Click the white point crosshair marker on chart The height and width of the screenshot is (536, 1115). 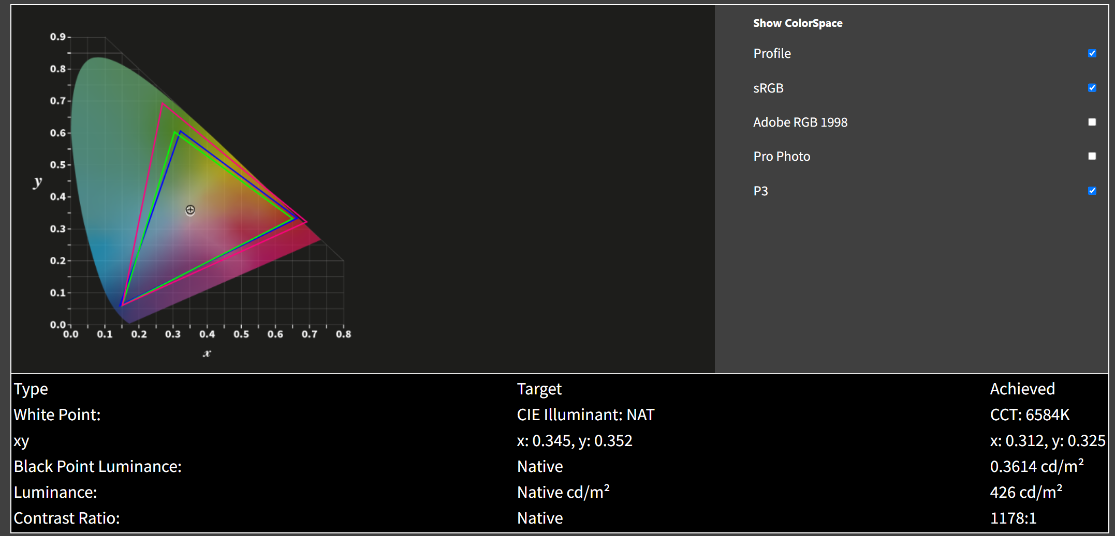(190, 210)
